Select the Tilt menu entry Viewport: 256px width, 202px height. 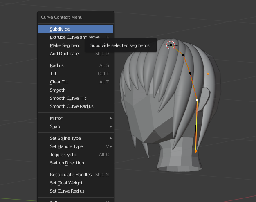pyautogui.click(x=76, y=74)
